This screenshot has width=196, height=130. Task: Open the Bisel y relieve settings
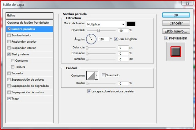pyautogui.click(x=20, y=54)
